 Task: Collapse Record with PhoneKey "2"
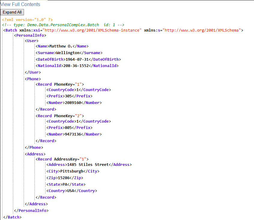(45, 116)
